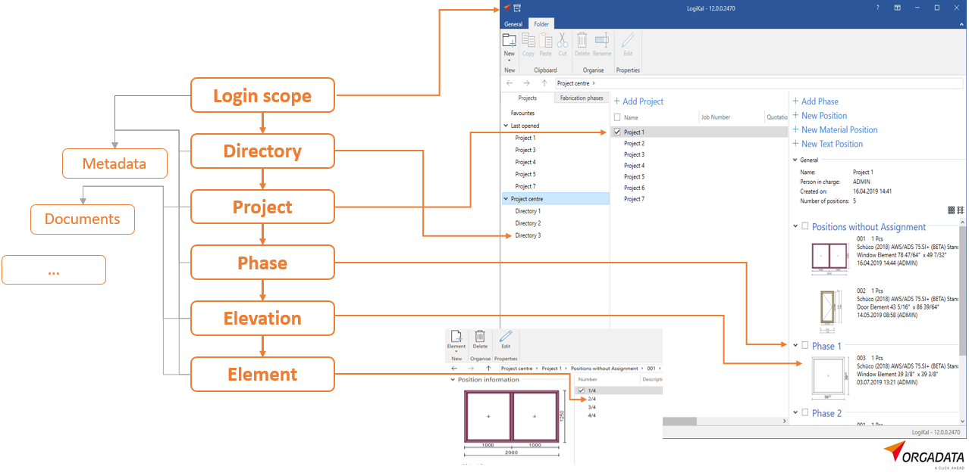Go forward with arrow beside Project centre path

(527, 83)
